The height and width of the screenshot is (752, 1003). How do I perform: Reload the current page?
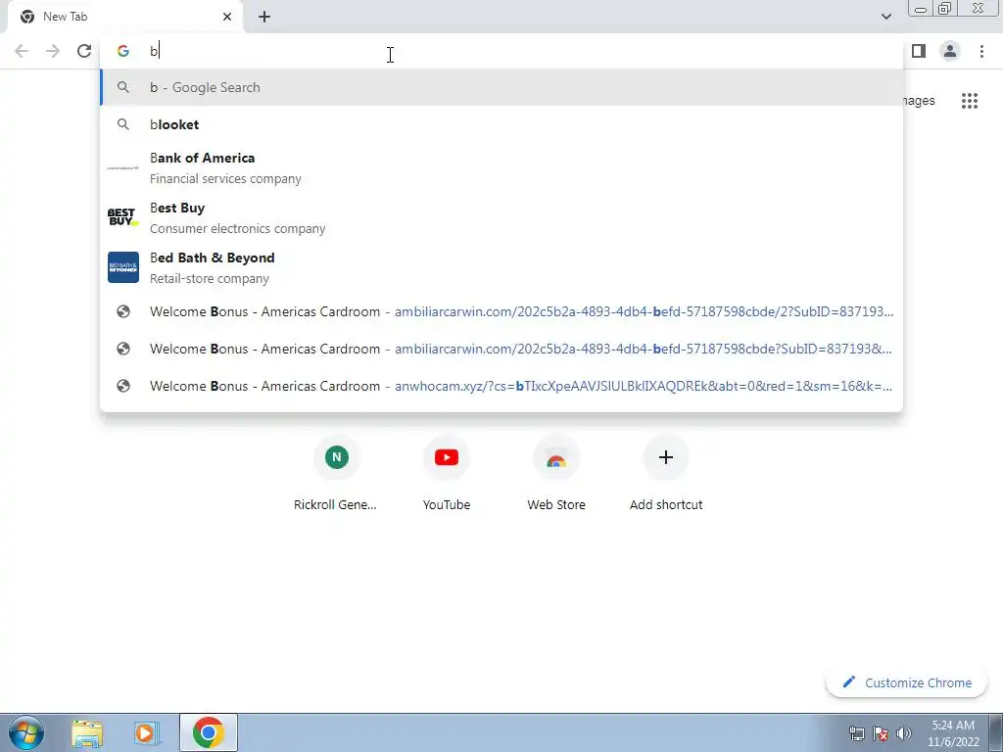84,51
